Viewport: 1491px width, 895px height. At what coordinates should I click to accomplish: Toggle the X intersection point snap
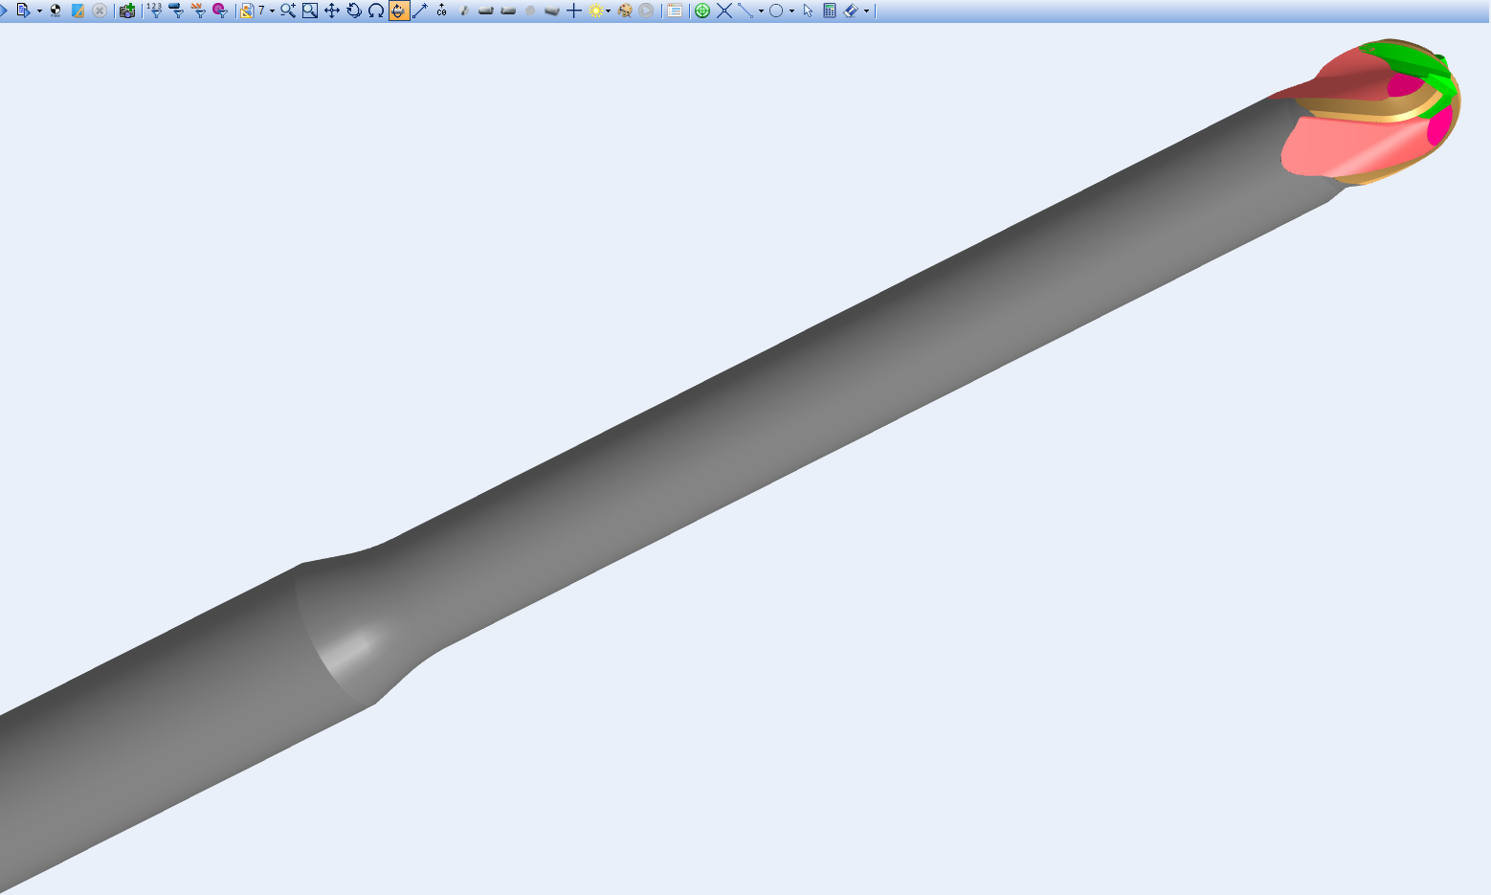724,11
